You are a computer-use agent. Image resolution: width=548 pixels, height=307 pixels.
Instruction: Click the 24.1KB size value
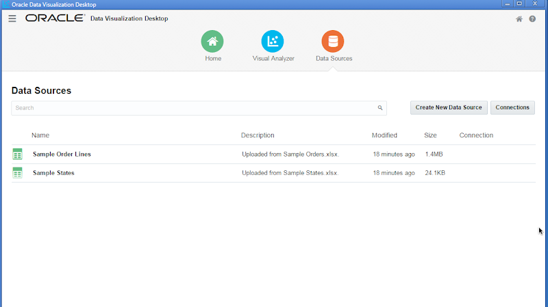coord(435,173)
